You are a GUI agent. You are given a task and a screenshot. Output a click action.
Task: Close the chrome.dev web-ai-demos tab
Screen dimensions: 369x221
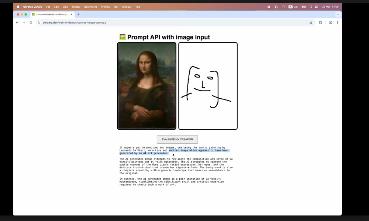click(x=72, y=14)
